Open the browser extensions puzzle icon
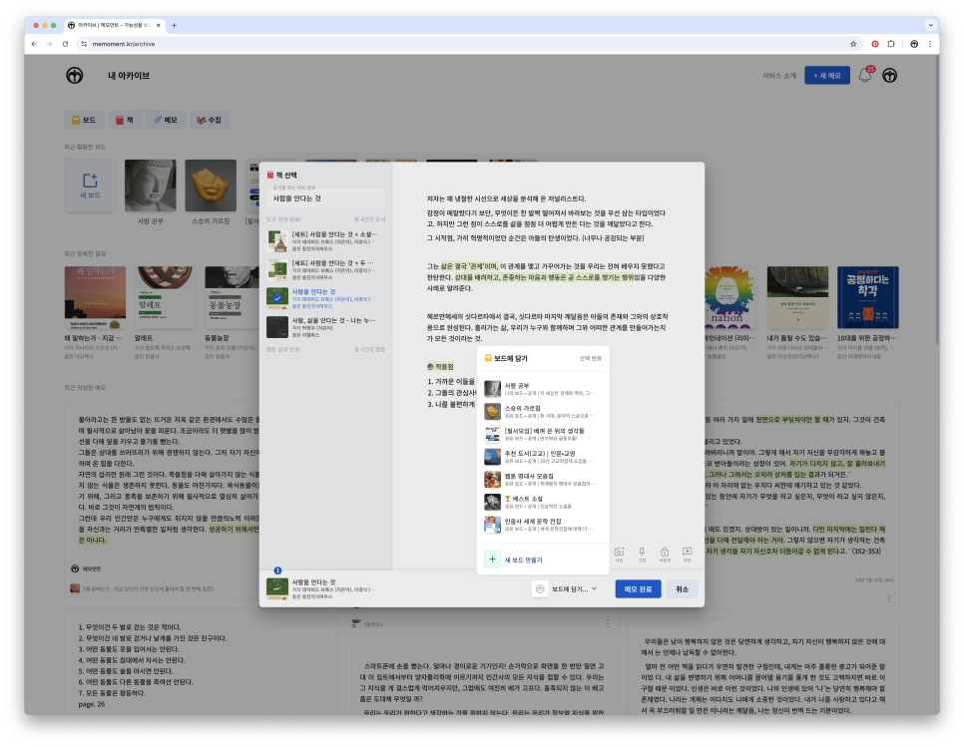 891,44
